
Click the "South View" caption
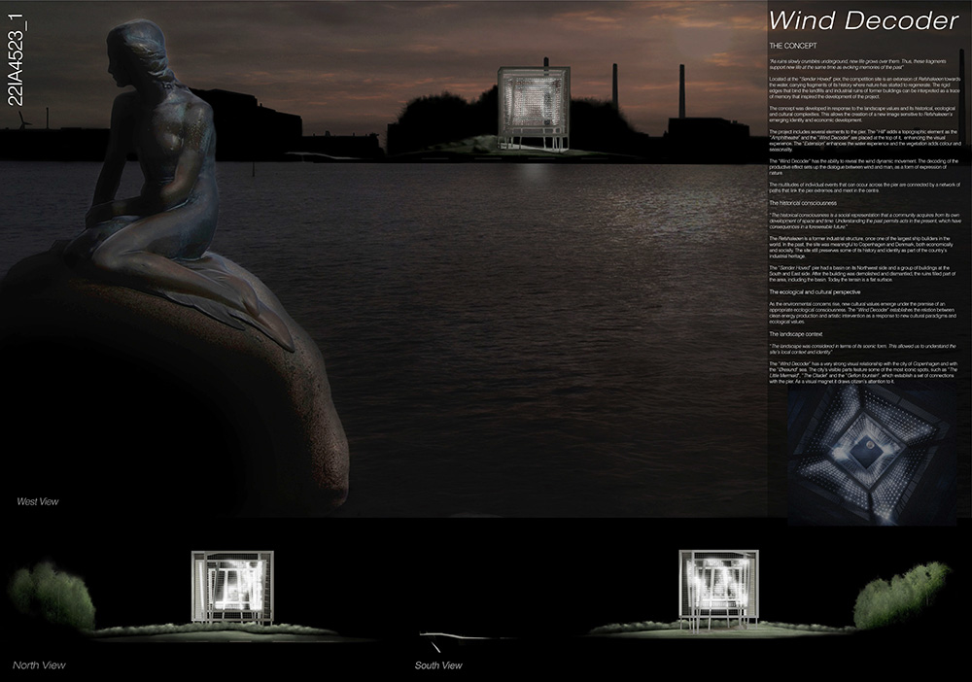(438, 665)
